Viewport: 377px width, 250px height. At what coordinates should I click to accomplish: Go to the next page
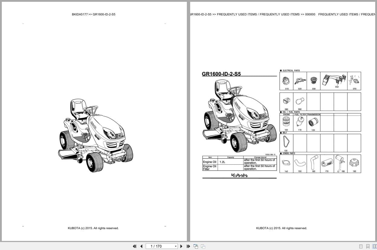(181, 246)
